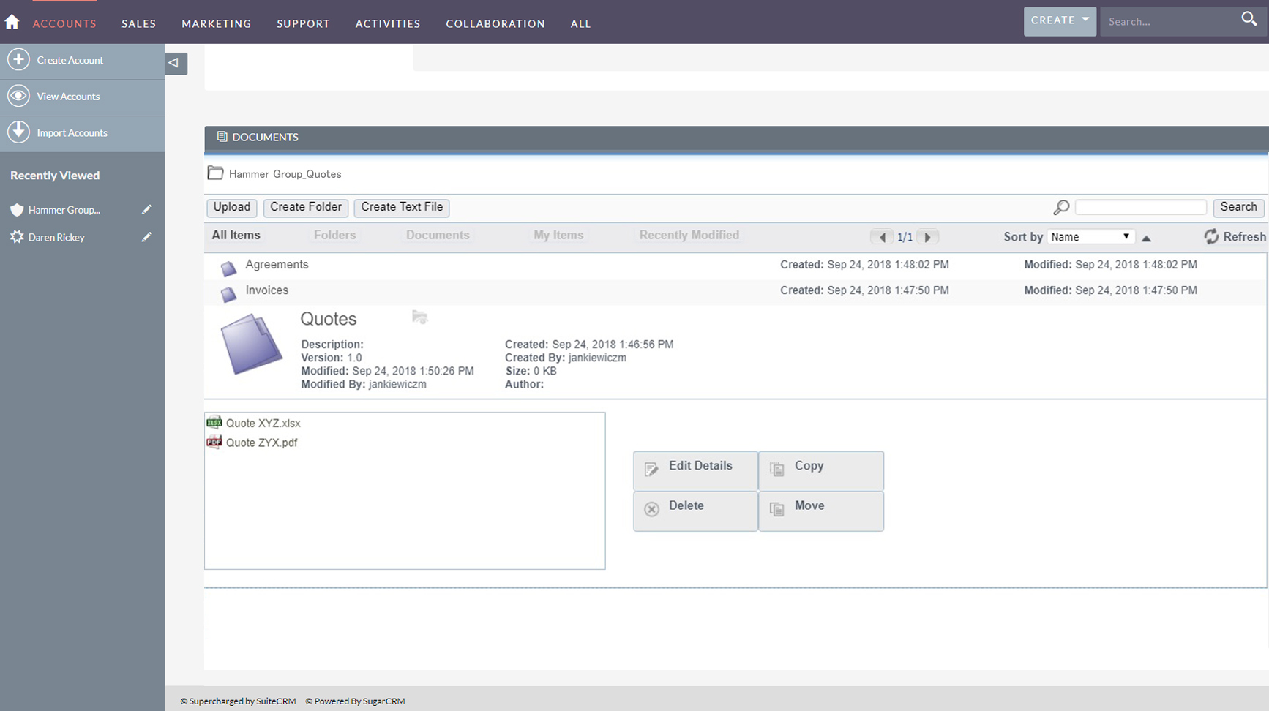Click the Documents panel header icon
The width and height of the screenshot is (1269, 711).
(222, 137)
